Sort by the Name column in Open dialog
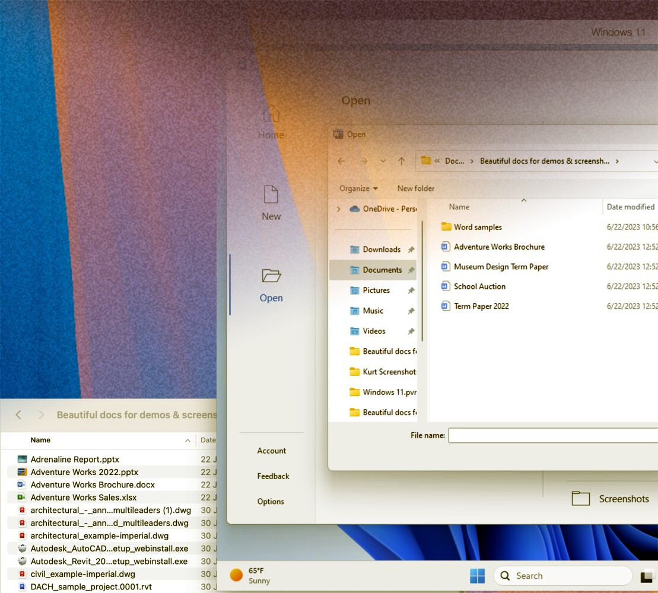658x593 pixels. tap(459, 207)
